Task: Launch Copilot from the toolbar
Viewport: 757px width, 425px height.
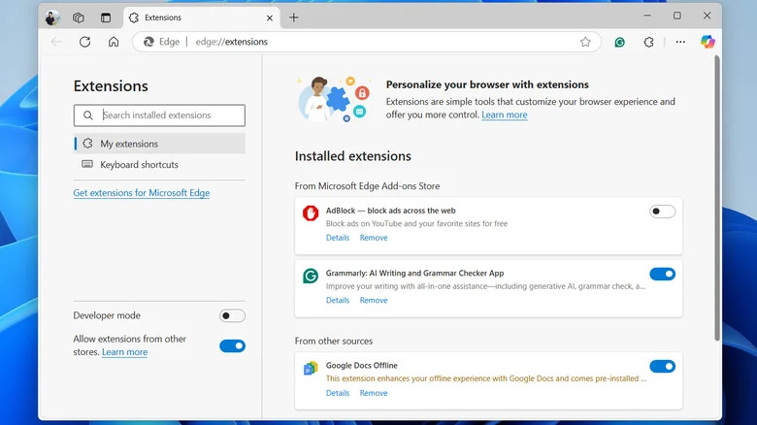Action: (708, 42)
